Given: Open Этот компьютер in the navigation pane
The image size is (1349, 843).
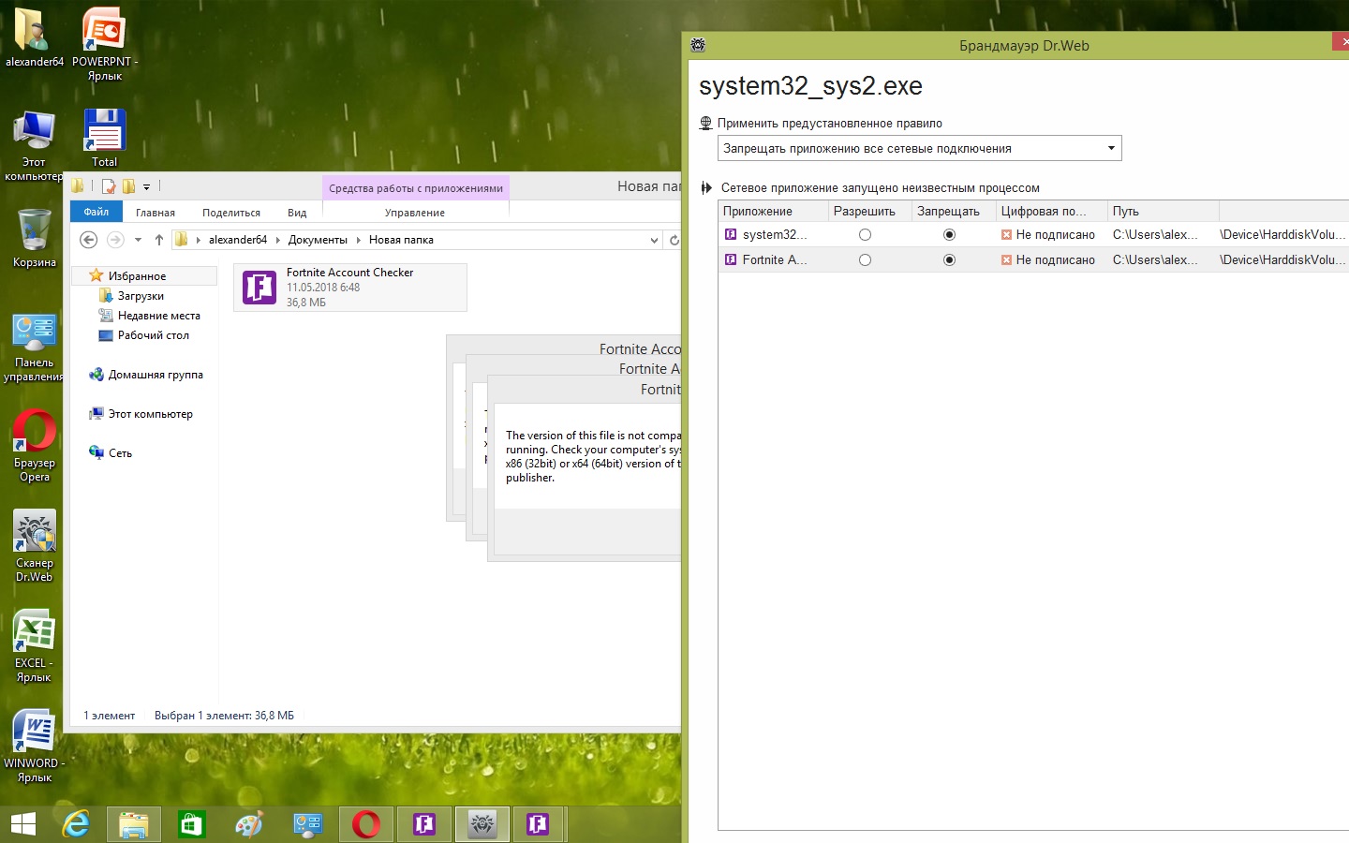Looking at the screenshot, I should [x=151, y=414].
